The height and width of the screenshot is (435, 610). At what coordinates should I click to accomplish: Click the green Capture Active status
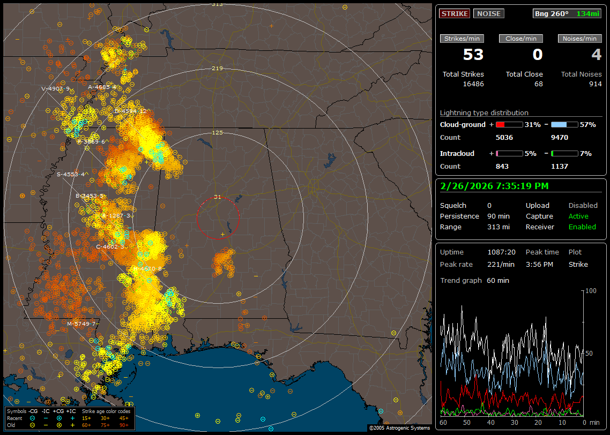(578, 216)
